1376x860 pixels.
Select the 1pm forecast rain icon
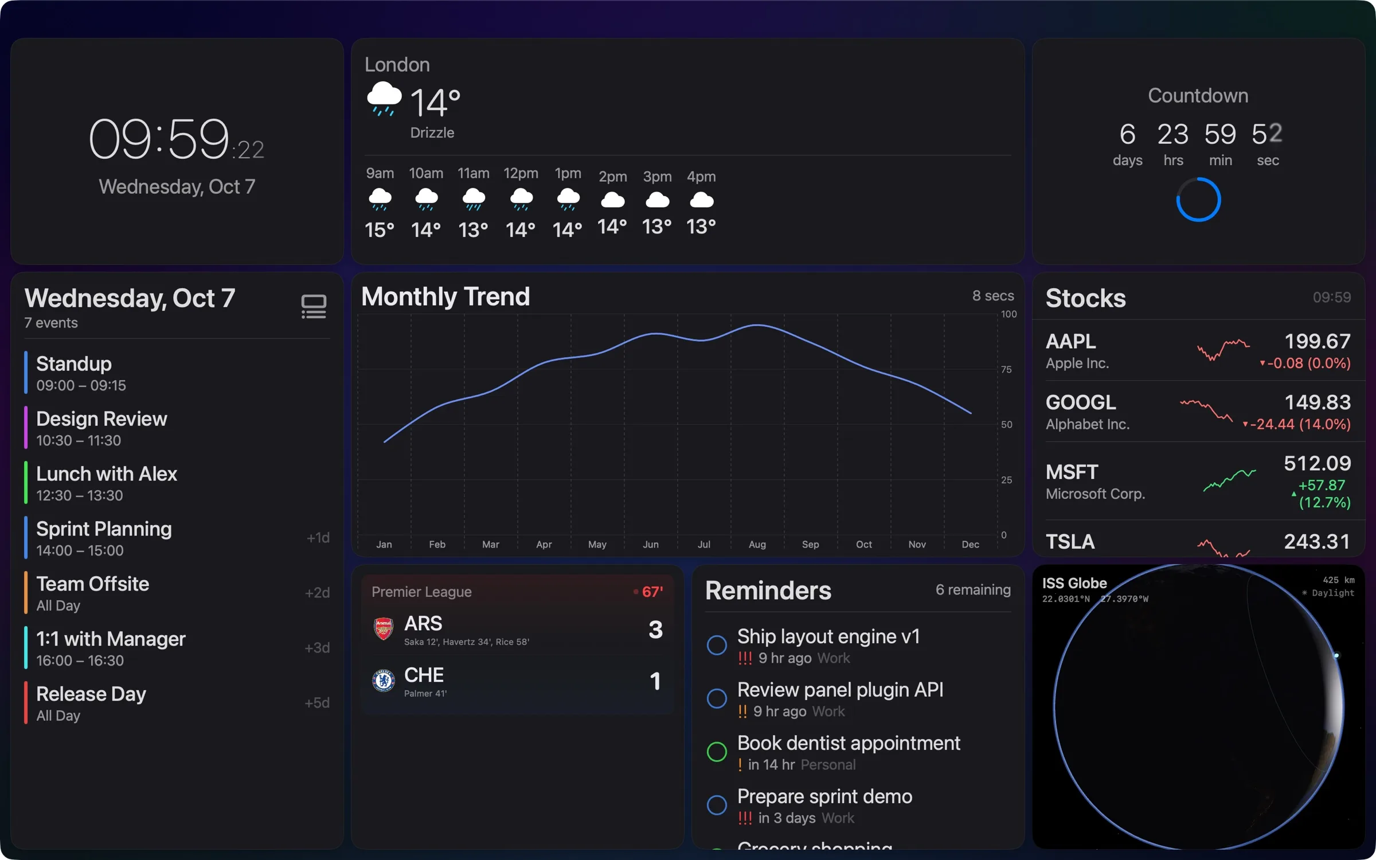click(x=568, y=200)
